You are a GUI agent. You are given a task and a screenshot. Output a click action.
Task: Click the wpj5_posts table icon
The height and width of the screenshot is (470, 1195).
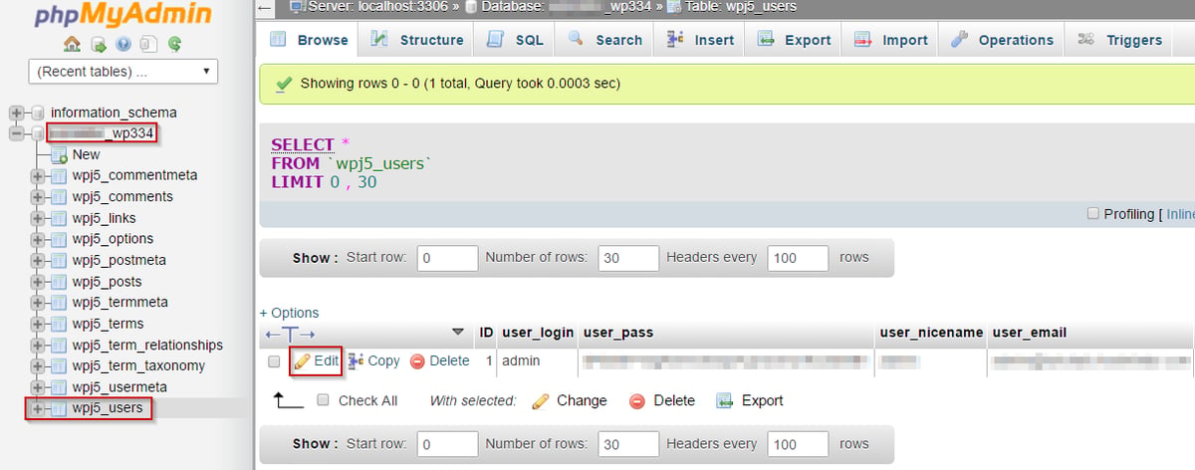click(x=59, y=281)
